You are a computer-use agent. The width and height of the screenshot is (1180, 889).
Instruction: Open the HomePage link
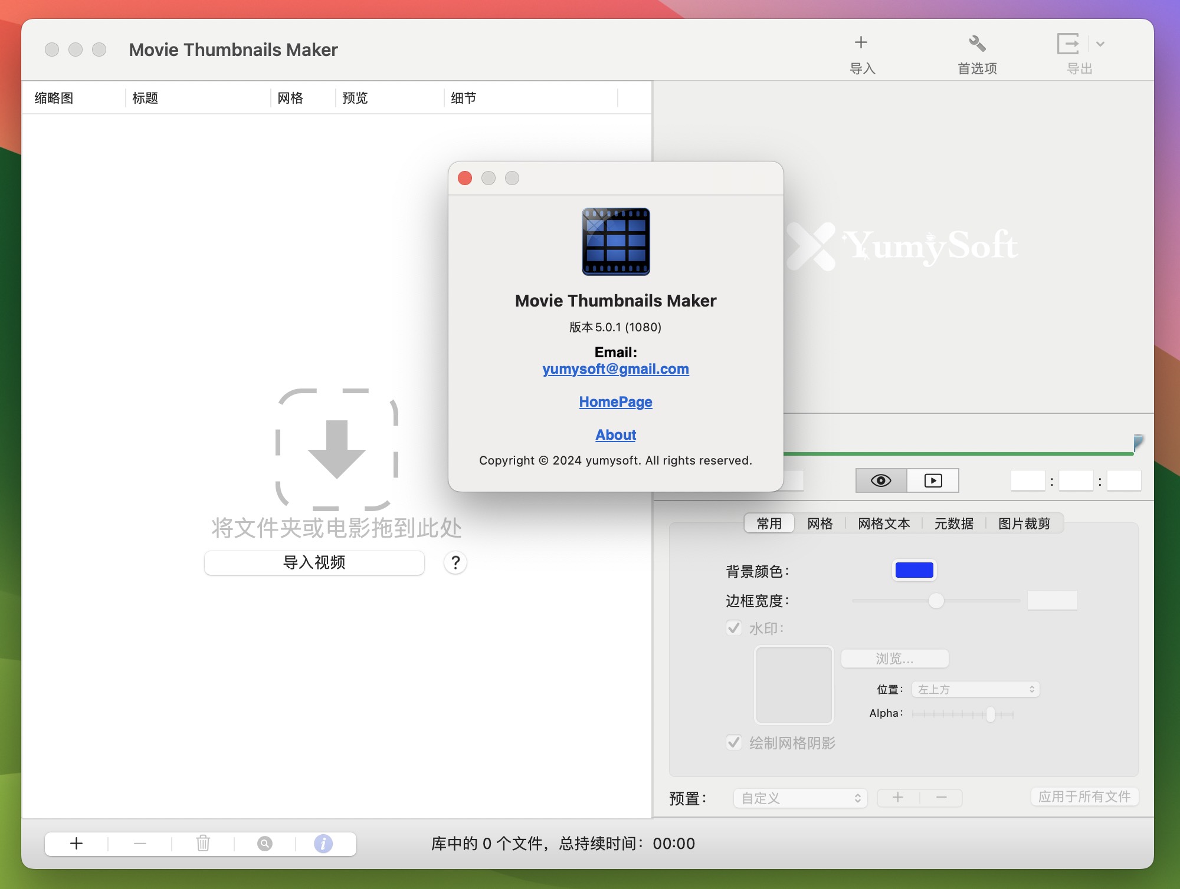click(615, 402)
